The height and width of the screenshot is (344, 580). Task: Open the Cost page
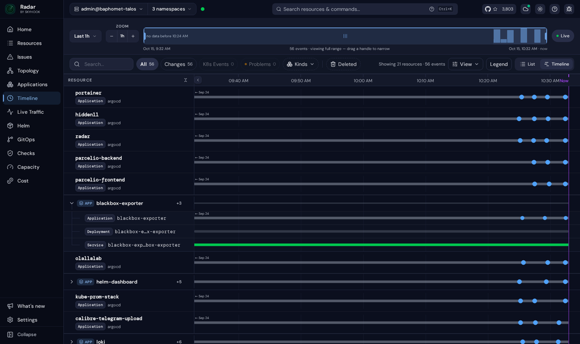[x=32, y=180]
